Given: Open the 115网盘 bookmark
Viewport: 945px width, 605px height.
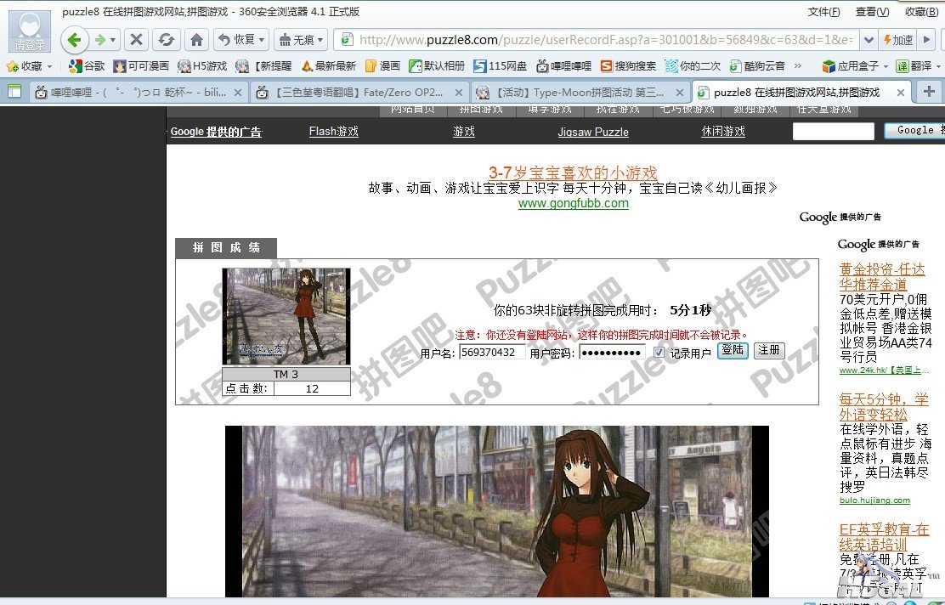Looking at the screenshot, I should (500, 65).
